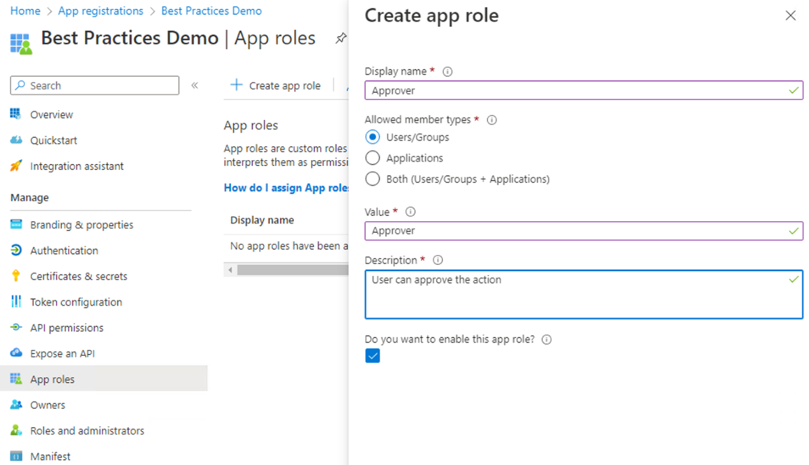Click the Branding & properties icon
This screenshot has height=465, width=809.
point(18,225)
